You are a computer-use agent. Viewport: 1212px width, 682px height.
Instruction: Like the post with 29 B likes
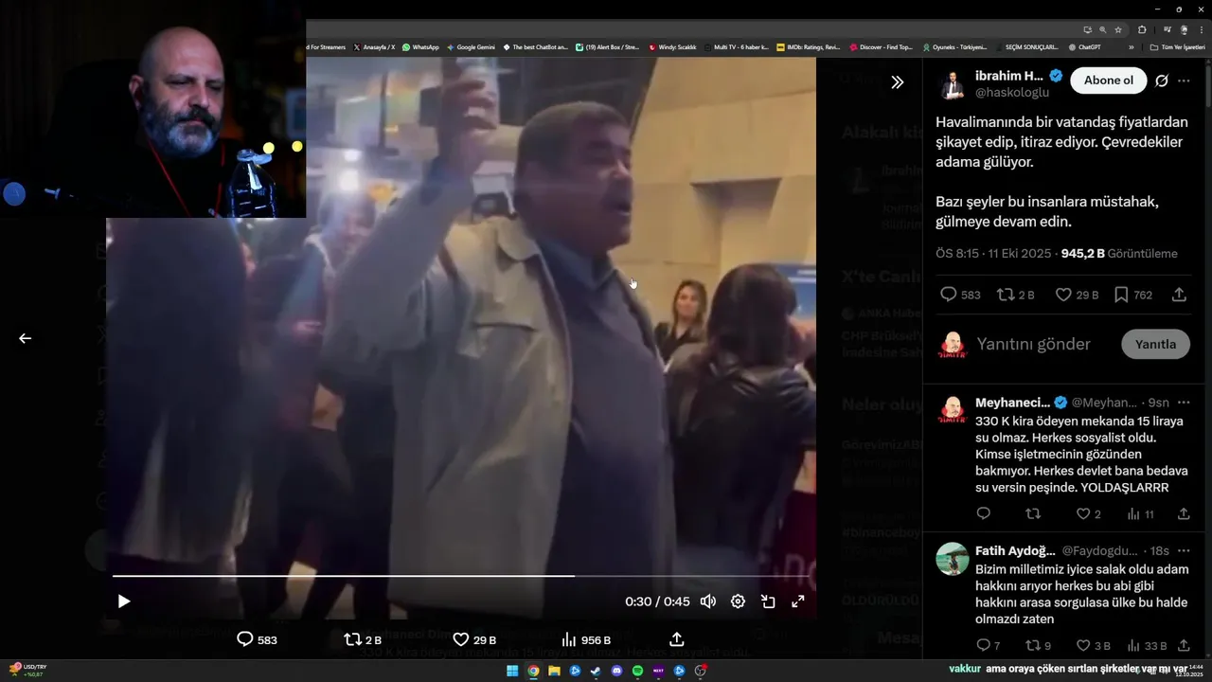tap(1077, 295)
